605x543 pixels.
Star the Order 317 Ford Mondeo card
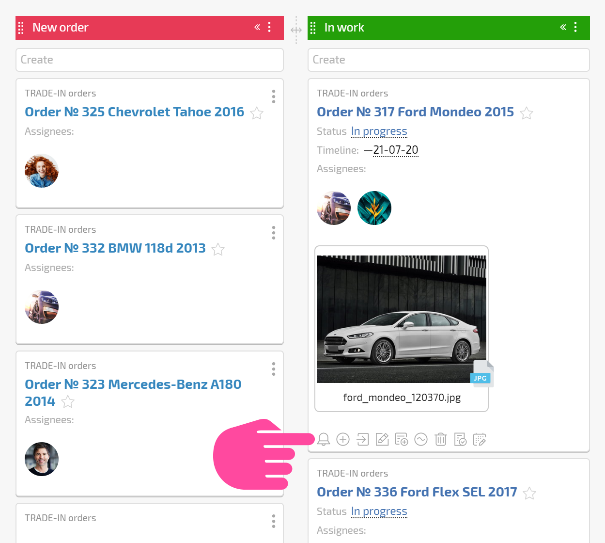527,113
